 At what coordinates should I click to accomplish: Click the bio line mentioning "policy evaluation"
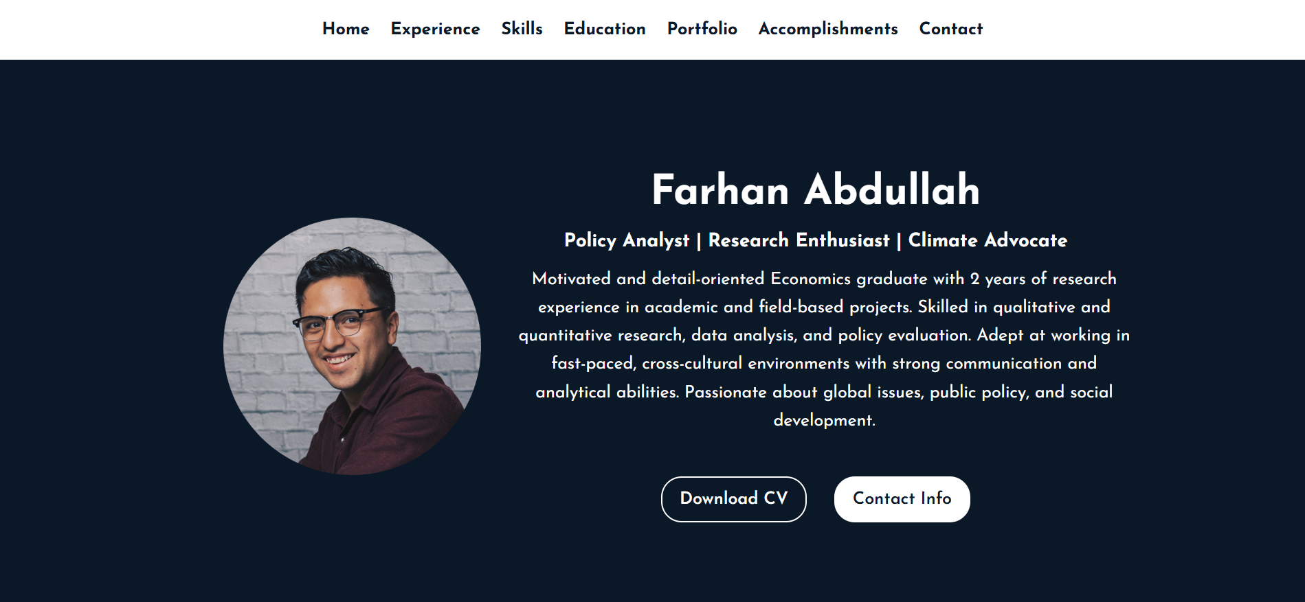tap(824, 335)
